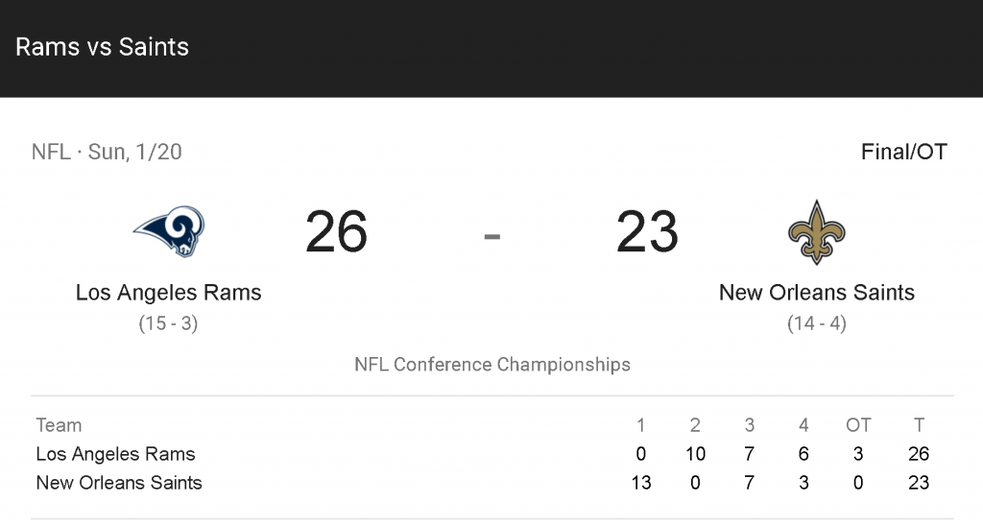Click the New Orleans Saints fleur-de-lis logo
This screenshot has height=526, width=983.
click(816, 232)
